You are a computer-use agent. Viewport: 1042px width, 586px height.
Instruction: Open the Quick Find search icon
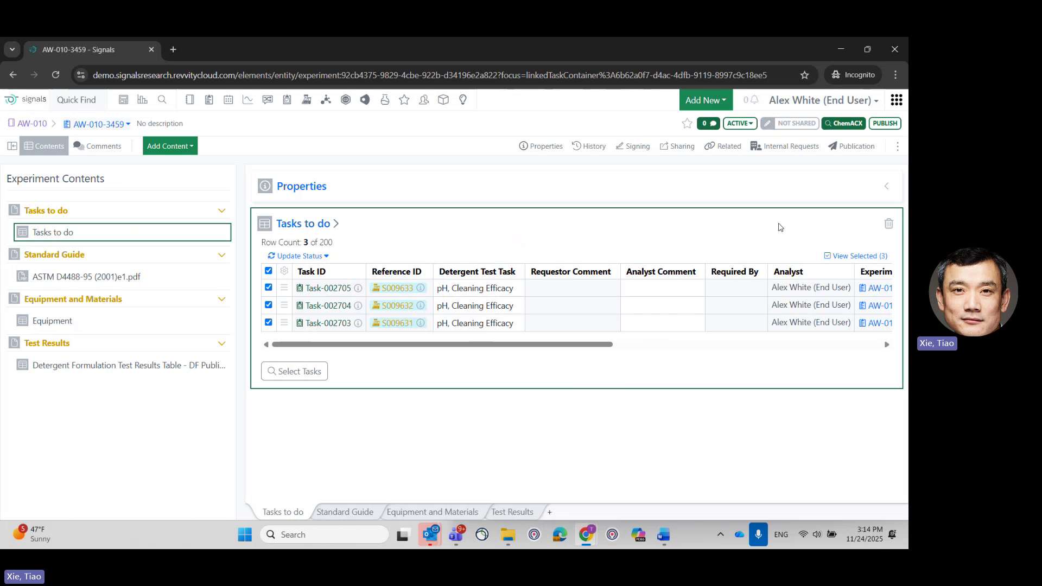(x=162, y=99)
